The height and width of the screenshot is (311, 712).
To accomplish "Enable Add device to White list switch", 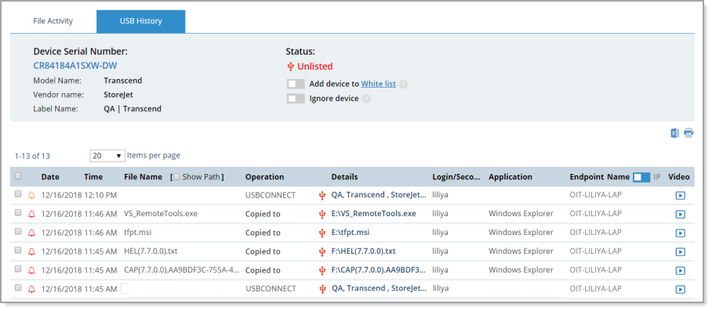I will [296, 85].
